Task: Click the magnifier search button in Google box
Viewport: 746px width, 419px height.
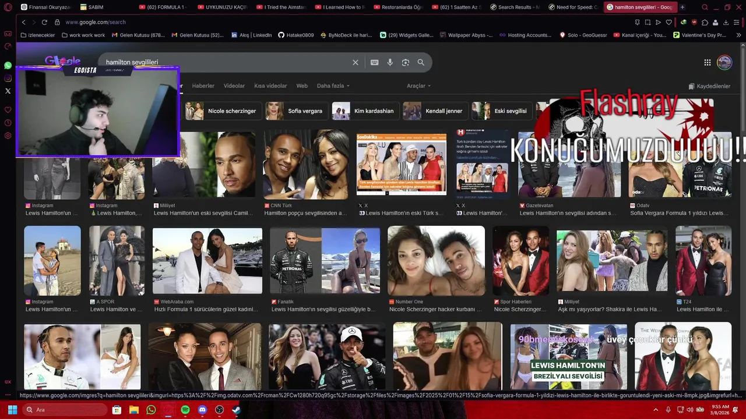Action: [421, 62]
